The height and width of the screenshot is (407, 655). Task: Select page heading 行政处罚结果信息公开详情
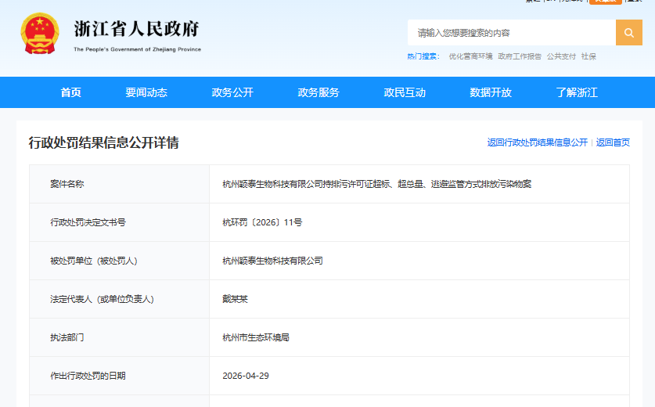(103, 143)
